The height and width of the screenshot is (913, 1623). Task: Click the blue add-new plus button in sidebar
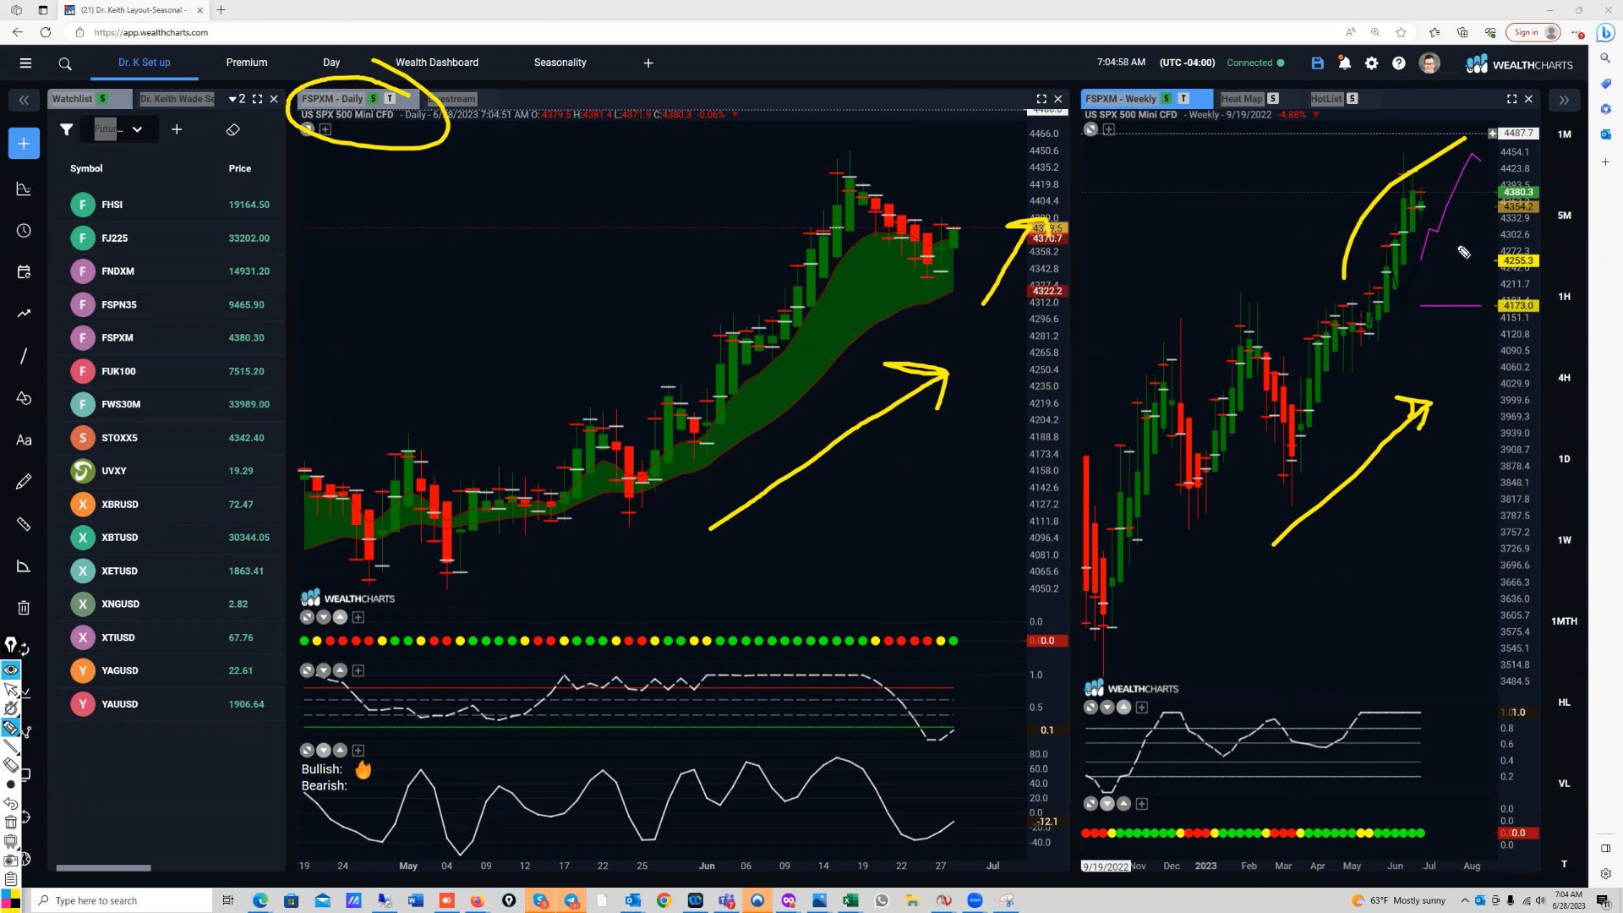(24, 144)
